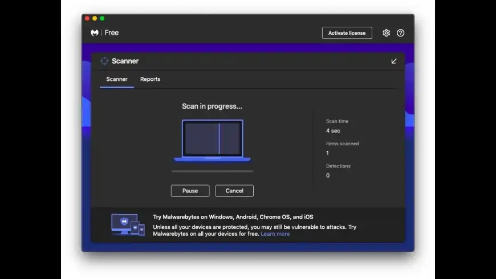Viewport: 496px width, 279px height.
Task: Click the green maximize window button
Action: click(x=102, y=18)
